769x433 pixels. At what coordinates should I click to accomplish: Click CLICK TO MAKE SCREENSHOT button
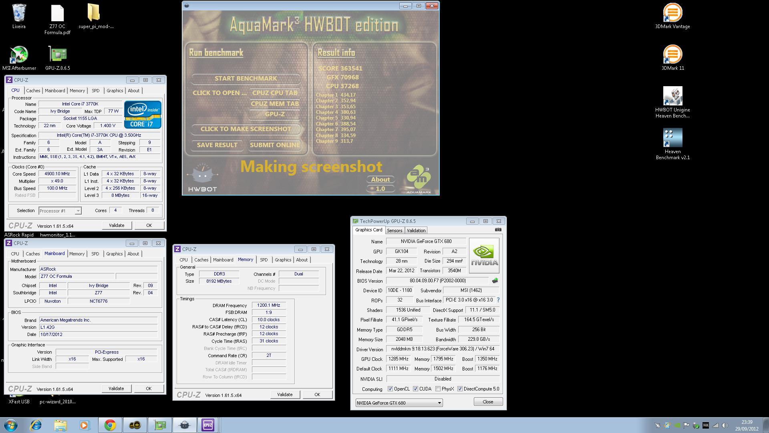pyautogui.click(x=246, y=129)
